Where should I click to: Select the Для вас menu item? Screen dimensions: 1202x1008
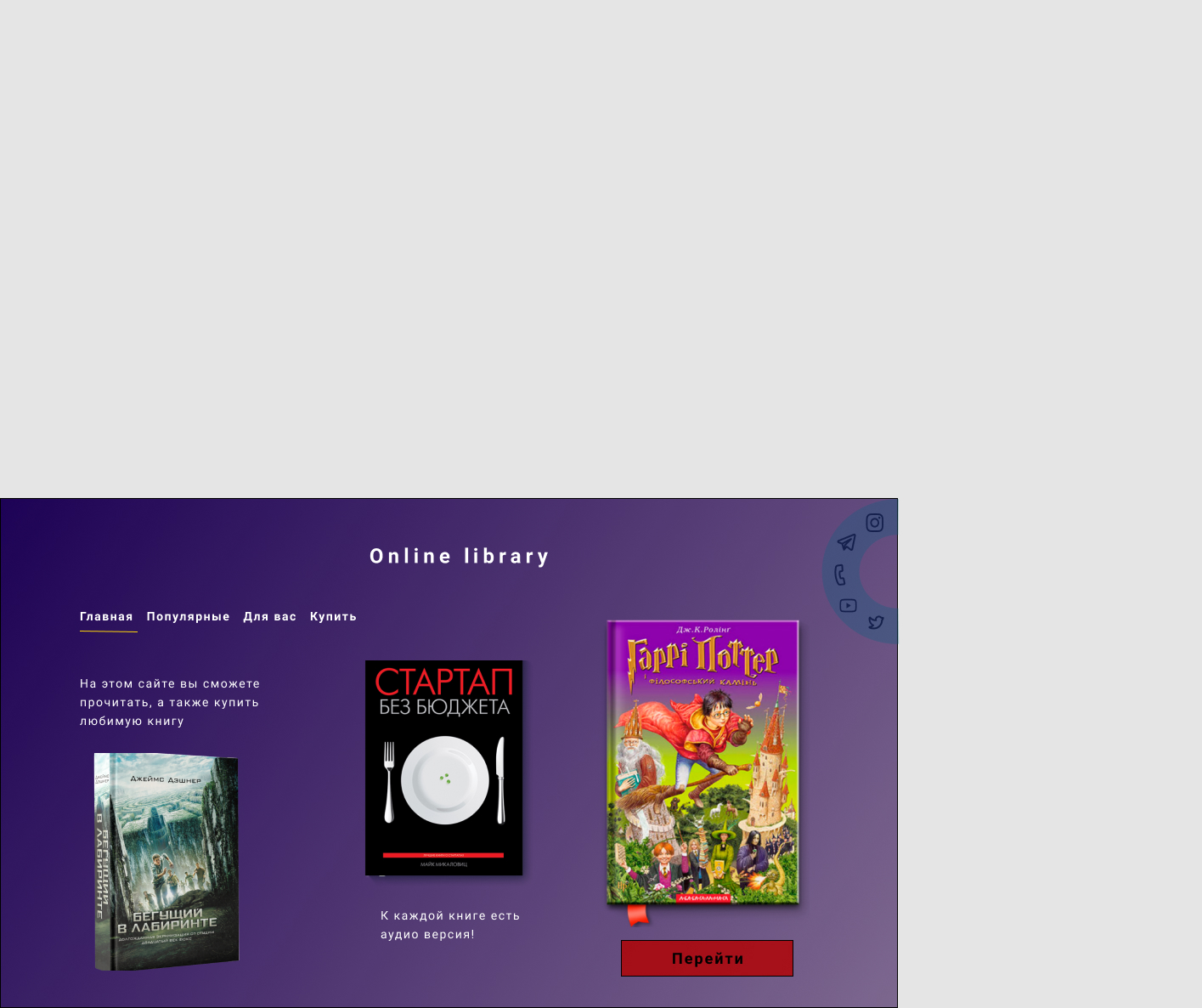pos(270,617)
